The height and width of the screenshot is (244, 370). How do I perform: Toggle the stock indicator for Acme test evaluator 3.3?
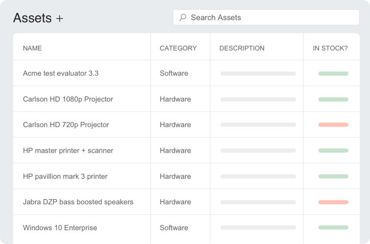[332, 73]
